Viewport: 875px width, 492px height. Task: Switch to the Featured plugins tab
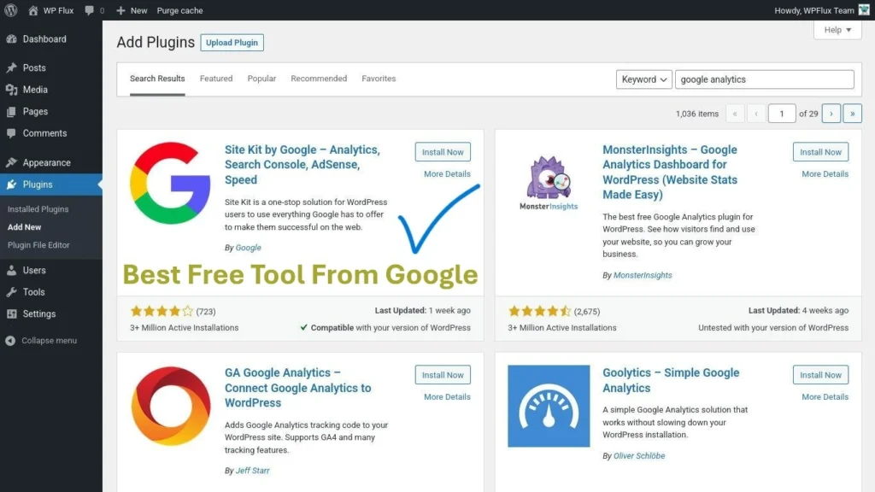click(215, 78)
